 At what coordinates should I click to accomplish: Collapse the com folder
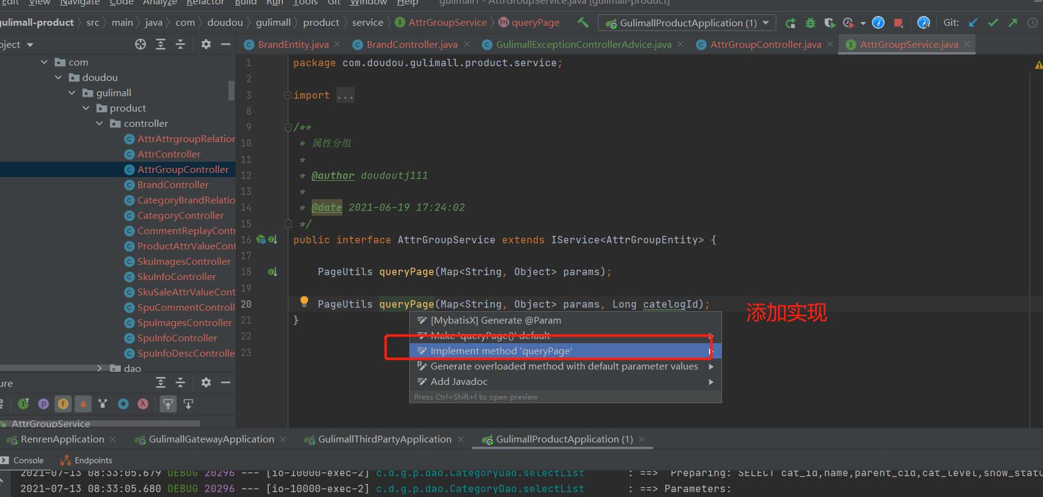[44, 62]
